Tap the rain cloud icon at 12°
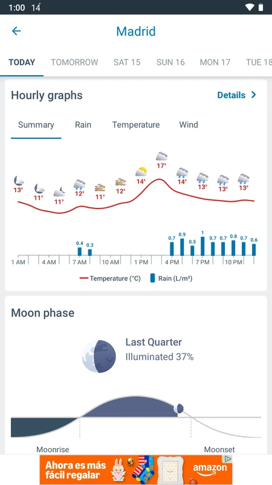 point(79,185)
